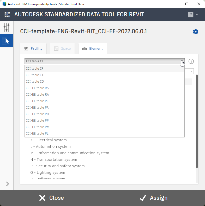Switch to the Space tab
Screen dimensions: 205x206
[62, 49]
